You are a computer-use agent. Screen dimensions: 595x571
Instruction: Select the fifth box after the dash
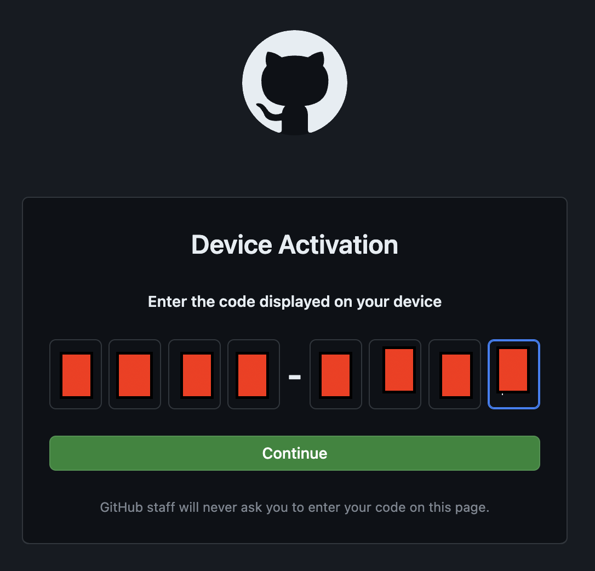[x=336, y=374]
